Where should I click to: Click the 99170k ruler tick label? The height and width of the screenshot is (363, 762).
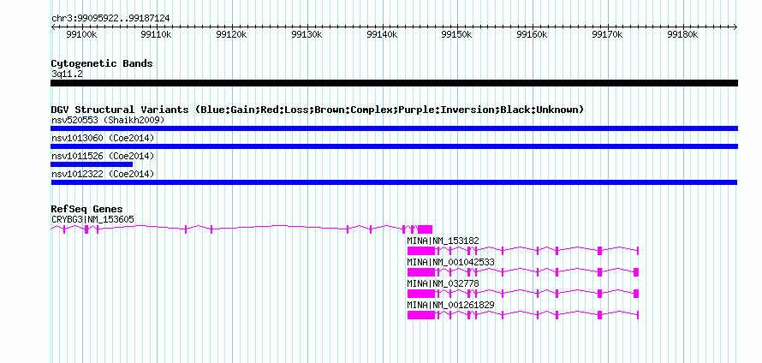tap(608, 34)
